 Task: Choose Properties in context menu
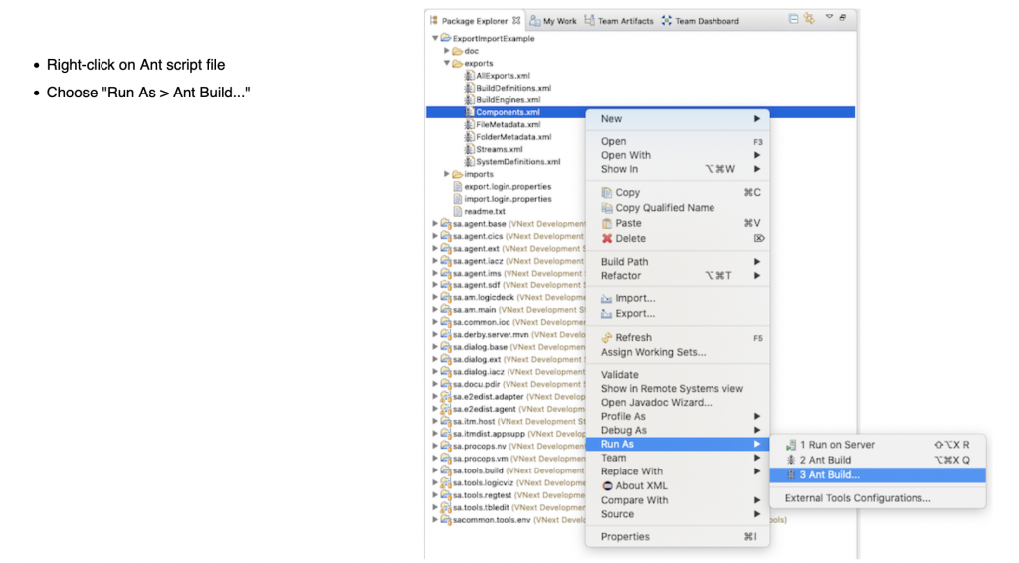[x=677, y=536]
